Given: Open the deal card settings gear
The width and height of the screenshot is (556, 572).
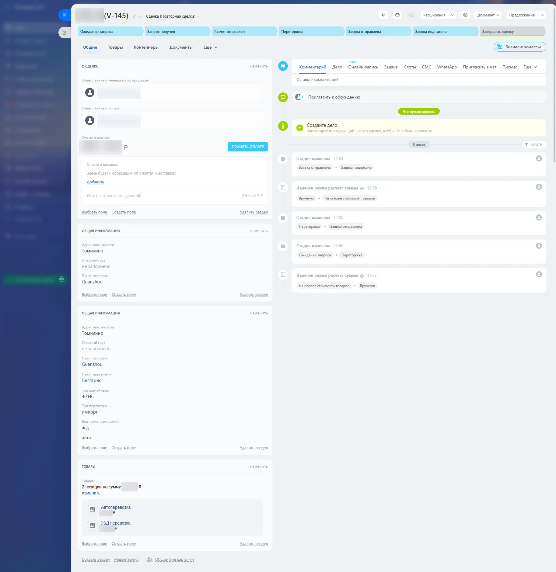Looking at the screenshot, I should [x=465, y=15].
